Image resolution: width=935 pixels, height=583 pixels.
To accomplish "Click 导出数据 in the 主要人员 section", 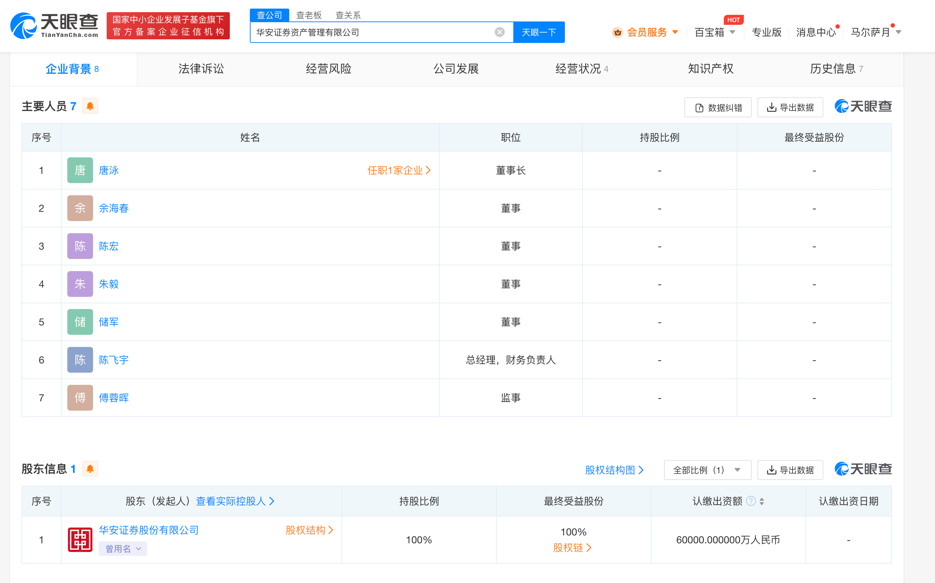I will tap(790, 108).
